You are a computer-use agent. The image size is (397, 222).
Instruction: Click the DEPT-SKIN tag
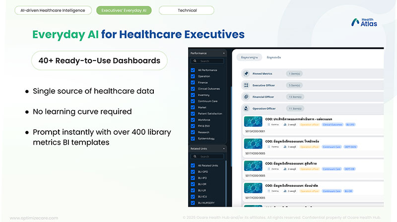[350, 147]
